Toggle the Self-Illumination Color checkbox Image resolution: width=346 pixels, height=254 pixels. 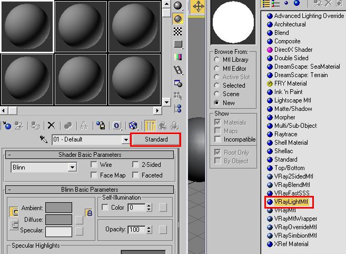click(x=105, y=208)
